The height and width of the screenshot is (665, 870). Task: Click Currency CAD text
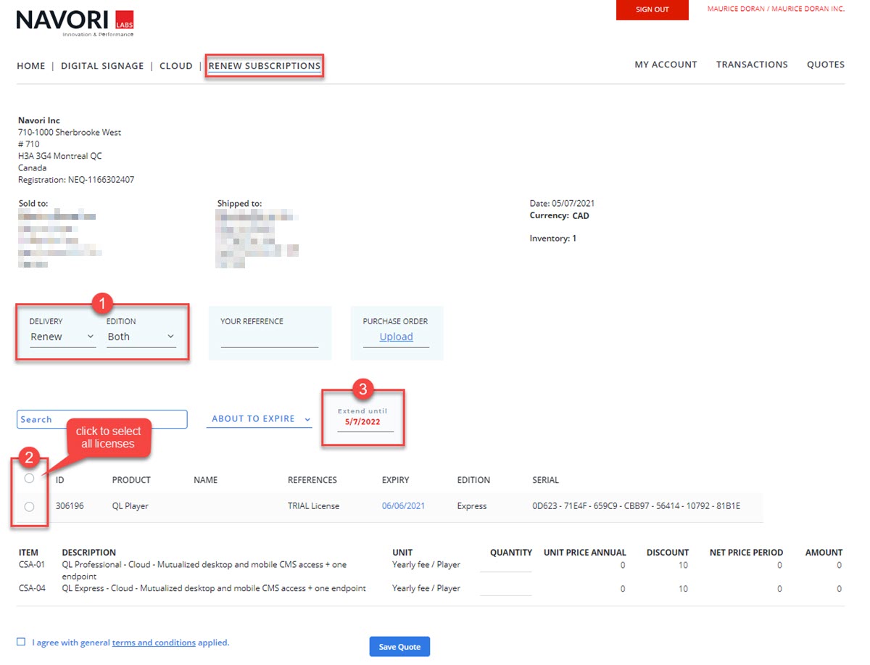click(559, 216)
